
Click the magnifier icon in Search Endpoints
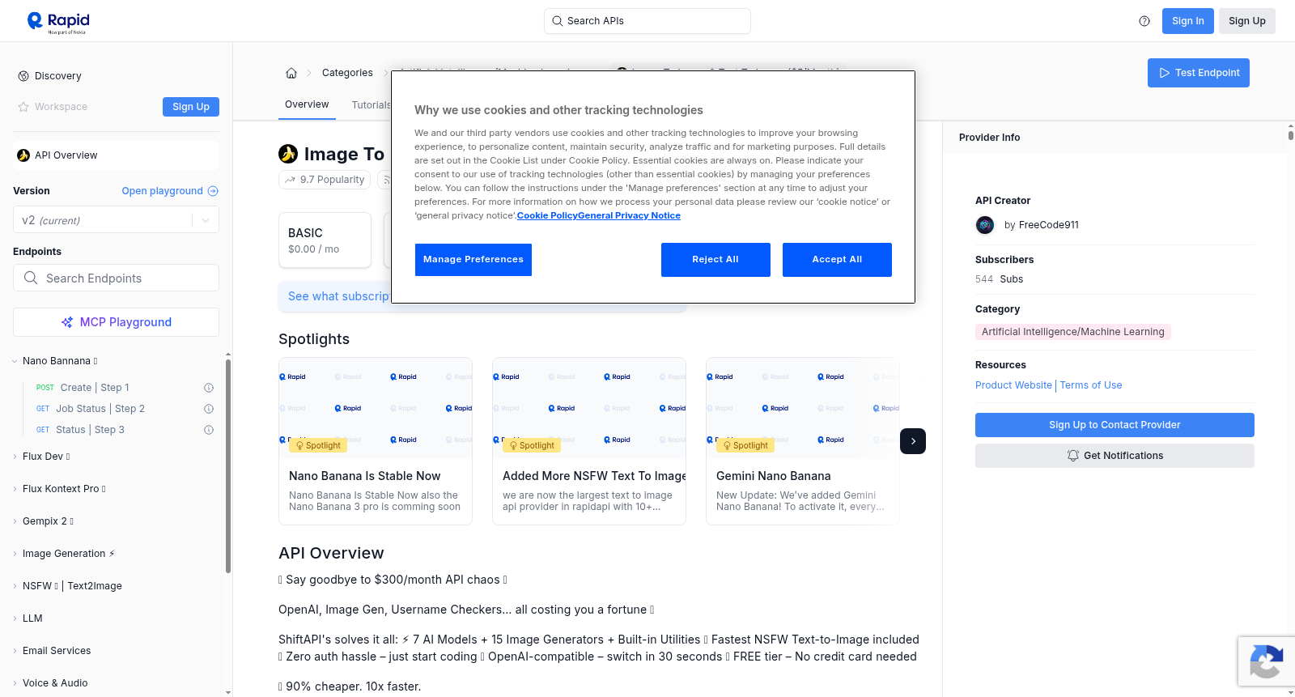point(31,278)
